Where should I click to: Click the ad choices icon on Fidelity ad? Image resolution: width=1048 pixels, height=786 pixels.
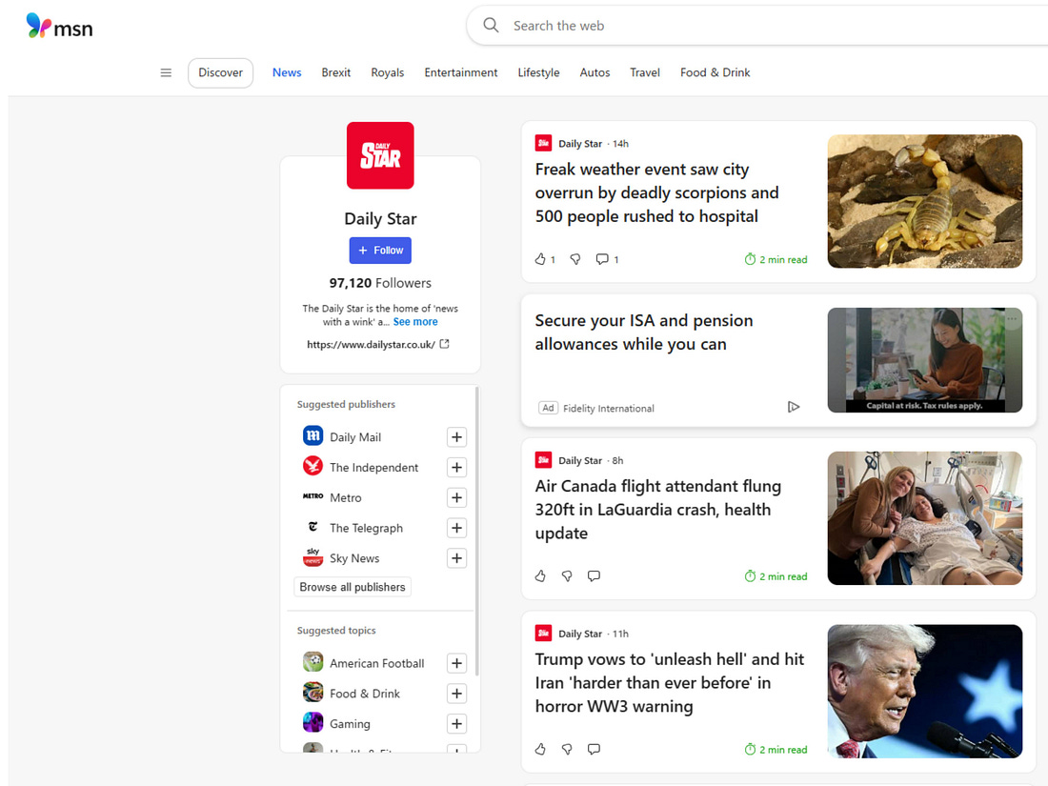coord(794,407)
